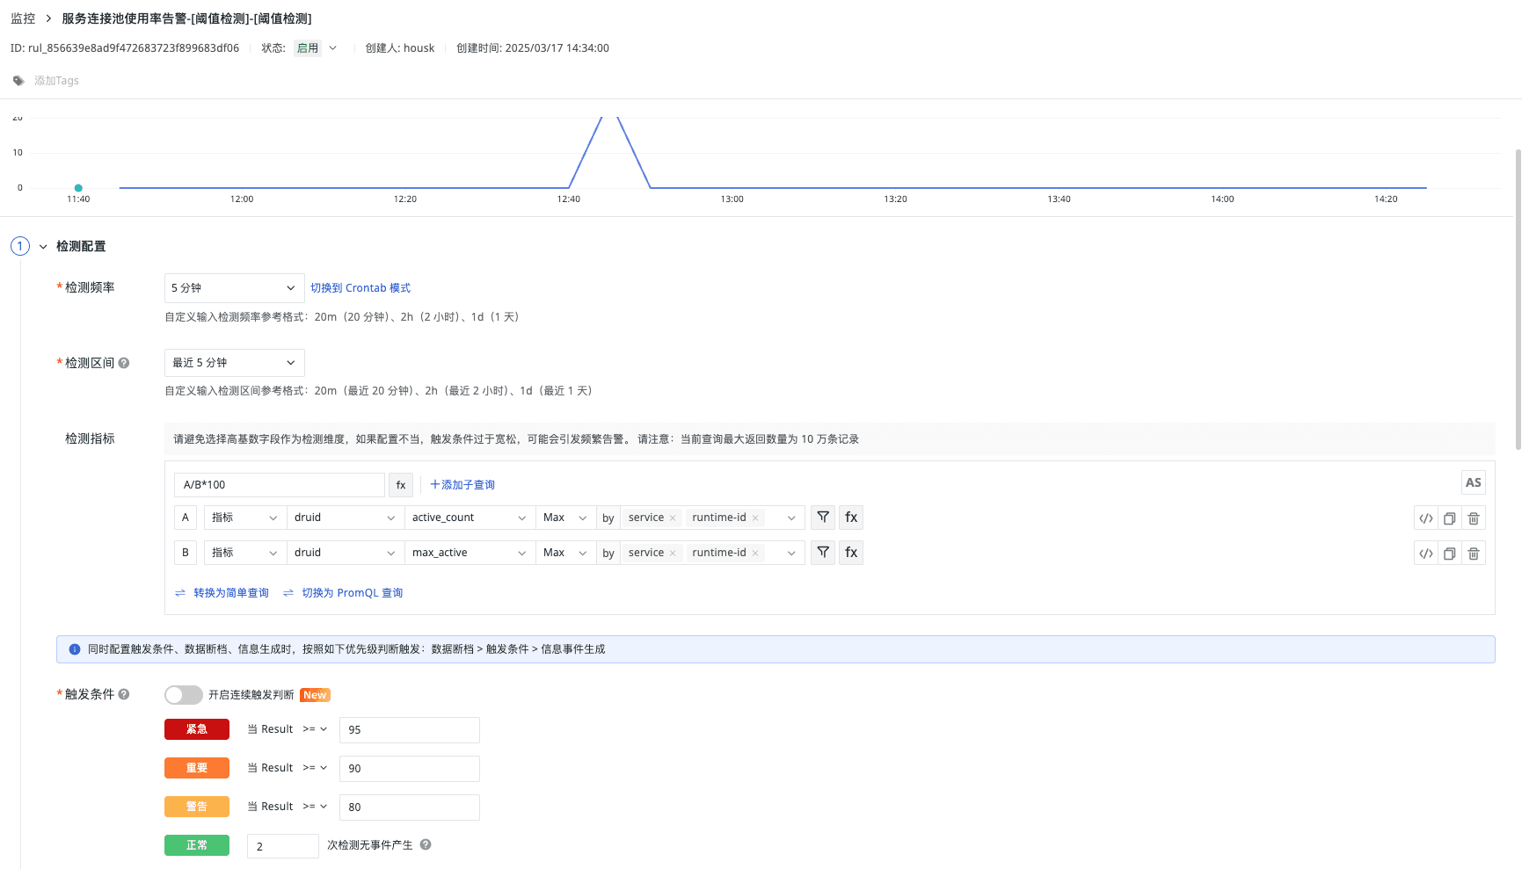Remove the service tag in row A

673,518
